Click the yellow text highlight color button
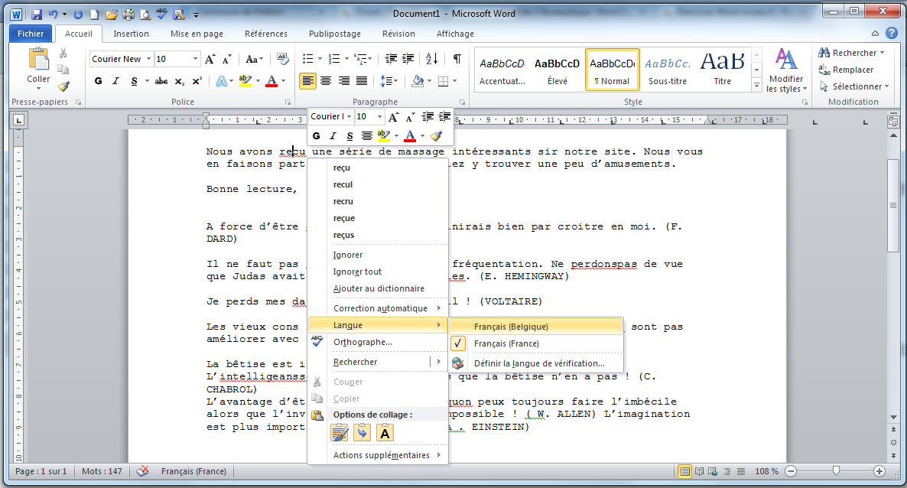Viewport: 907px width, 488px height. coord(245,81)
